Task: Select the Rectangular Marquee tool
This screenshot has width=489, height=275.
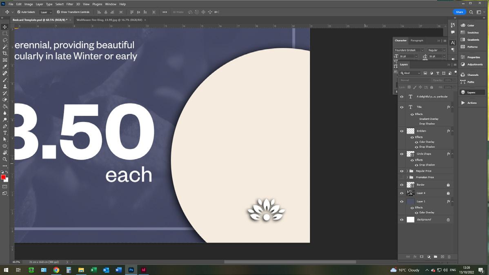Action: point(4,33)
